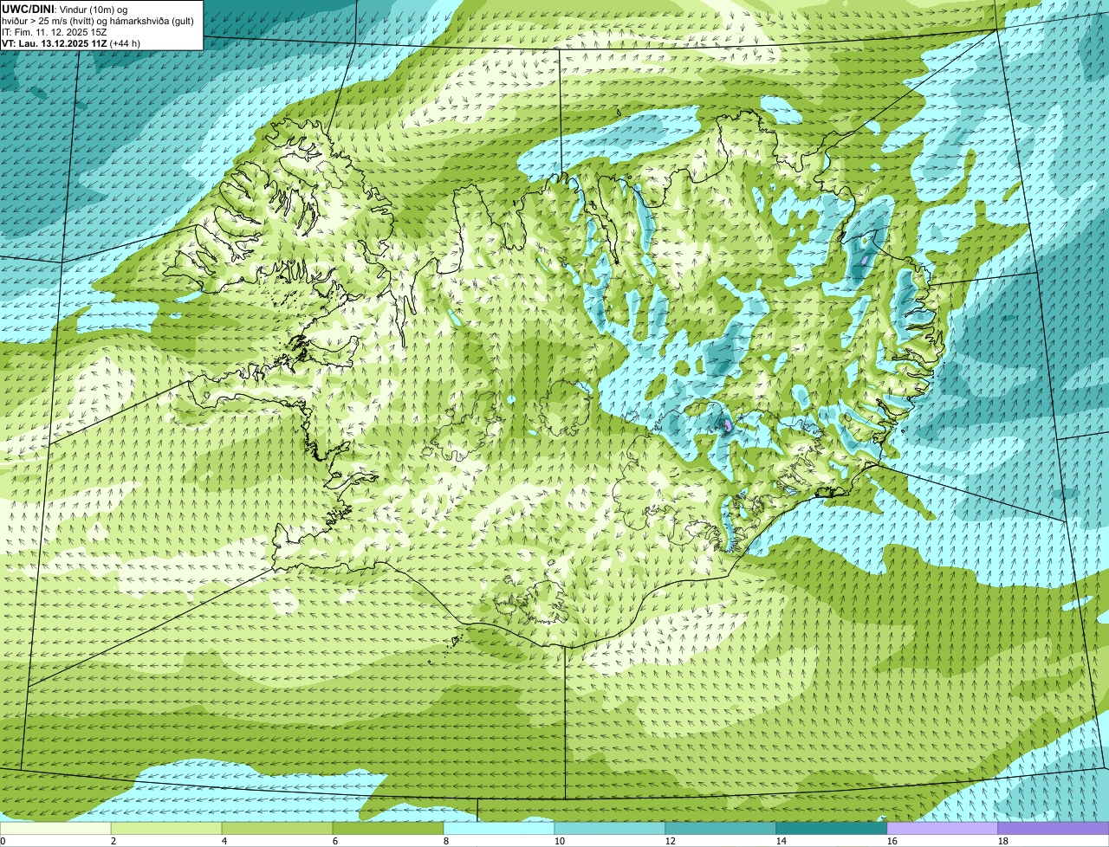Click the 'IT: Fim. 11. 12. 2025 15Z' line
This screenshot has width=1109, height=847.
55,32
